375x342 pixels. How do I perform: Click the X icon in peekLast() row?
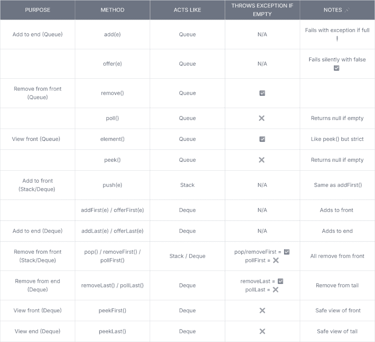tap(262, 331)
